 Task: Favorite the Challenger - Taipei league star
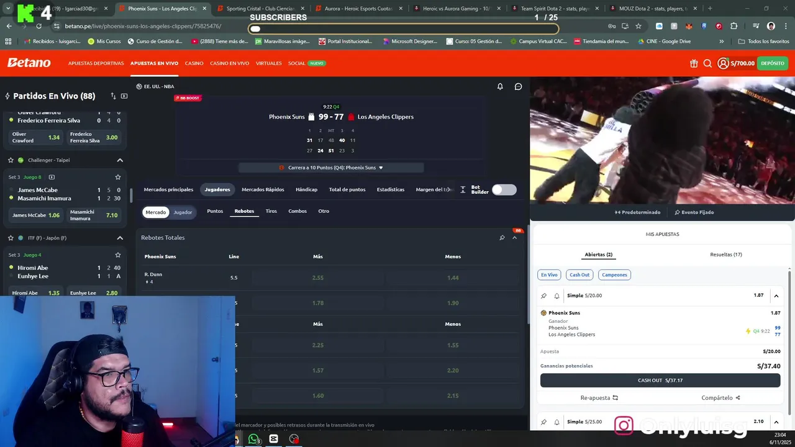[11, 160]
